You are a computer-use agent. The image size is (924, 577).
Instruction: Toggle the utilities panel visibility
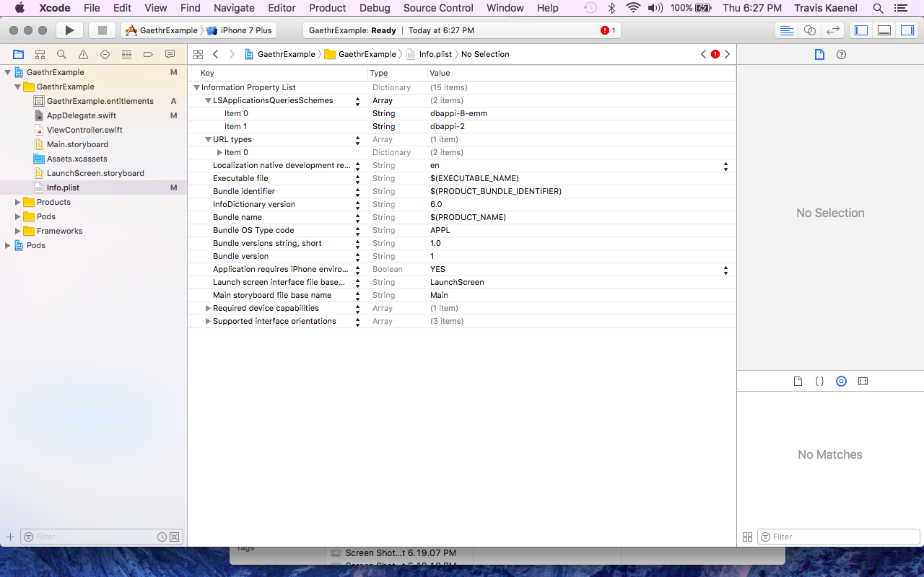point(907,30)
